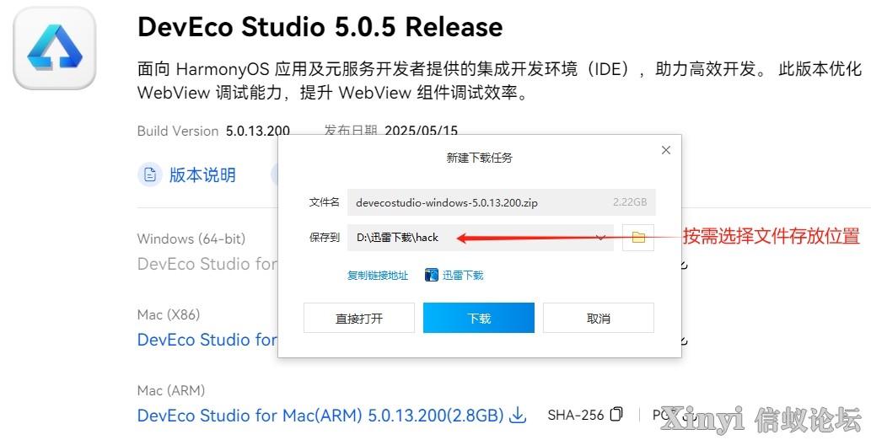
Task: Click the file name input field
Action: pyautogui.click(x=501, y=202)
